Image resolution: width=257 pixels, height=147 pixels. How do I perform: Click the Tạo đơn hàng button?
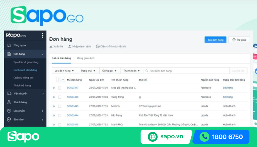click(215, 40)
